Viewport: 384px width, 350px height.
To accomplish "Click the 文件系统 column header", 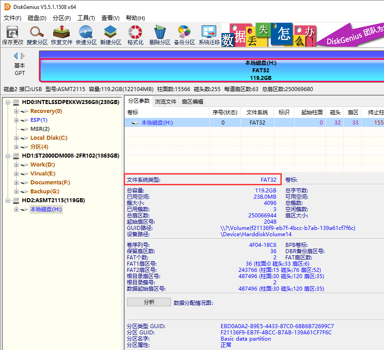I will (257, 112).
